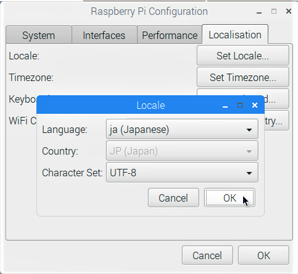The width and height of the screenshot is (298, 274).
Task: Minimize the Locale dialog
Action: [225, 107]
